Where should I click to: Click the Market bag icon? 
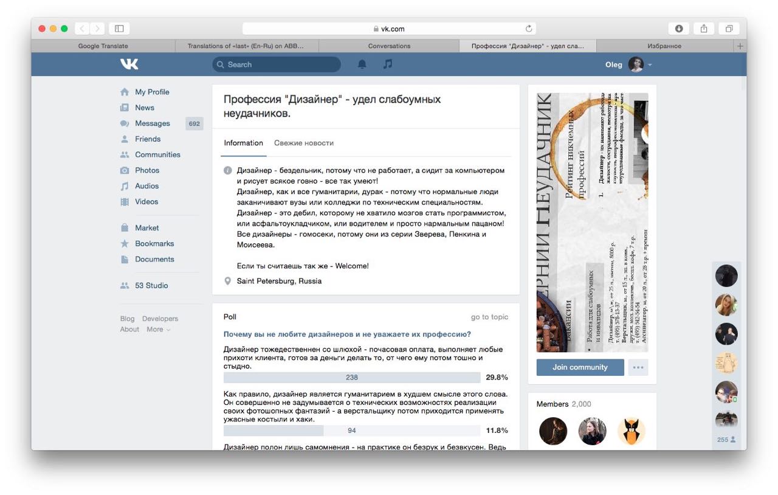pos(125,228)
